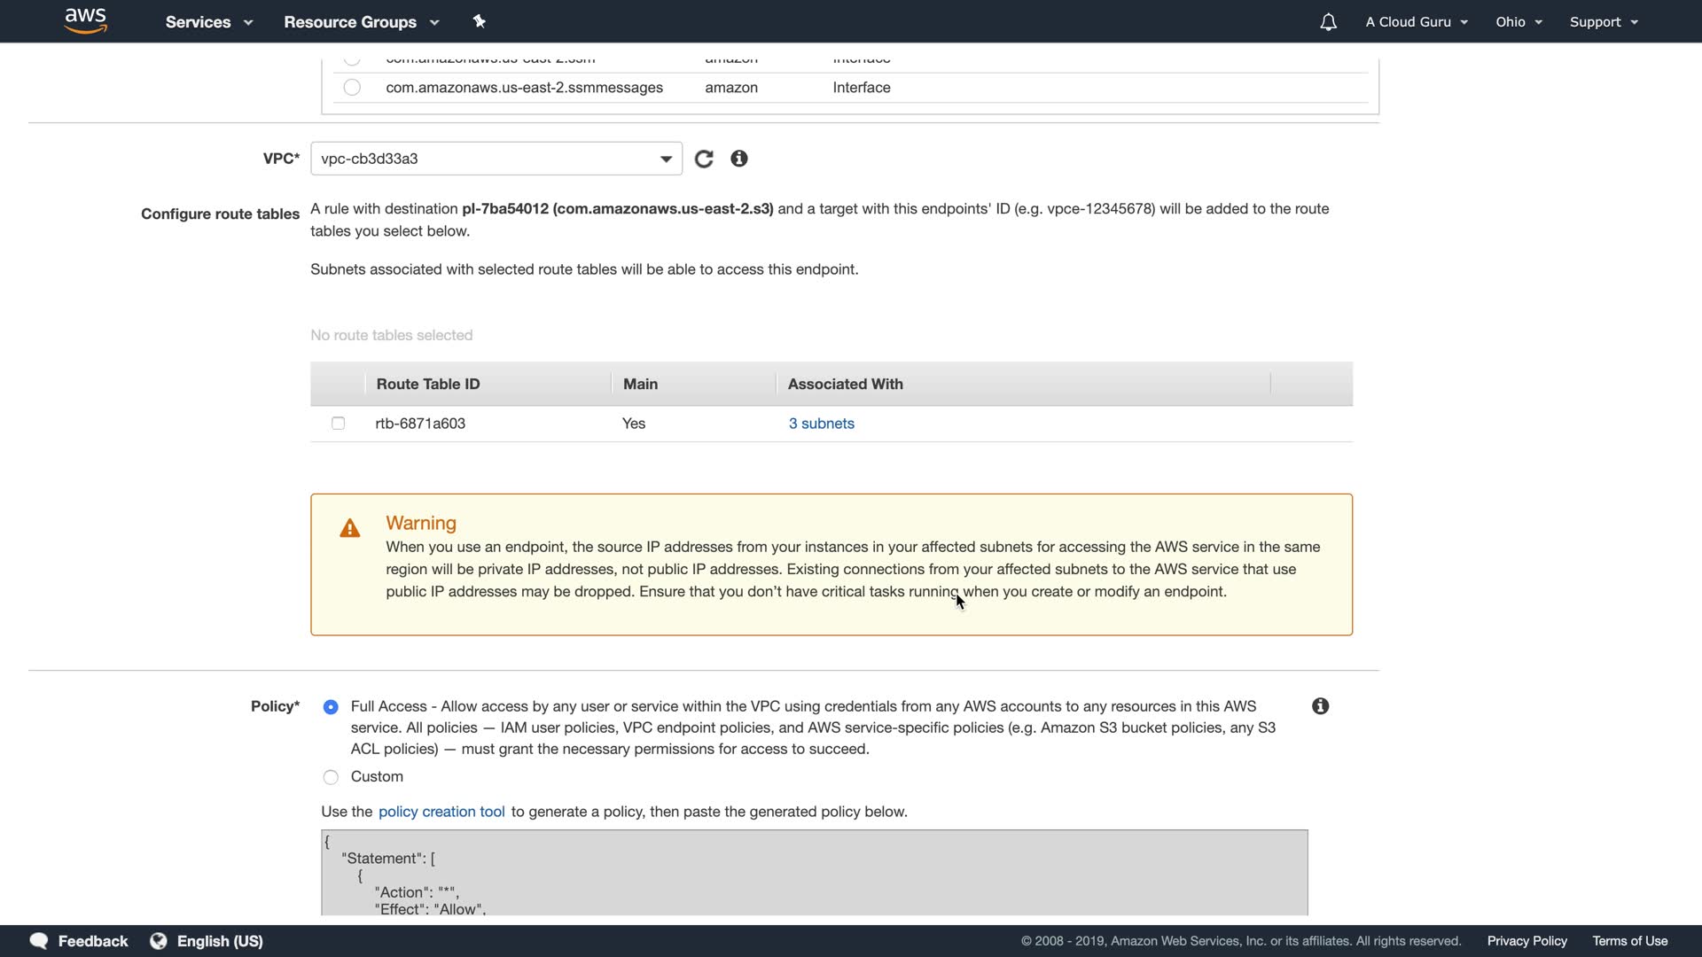Click the pin shortcut icon in navbar
This screenshot has height=957, width=1702.
[480, 21]
